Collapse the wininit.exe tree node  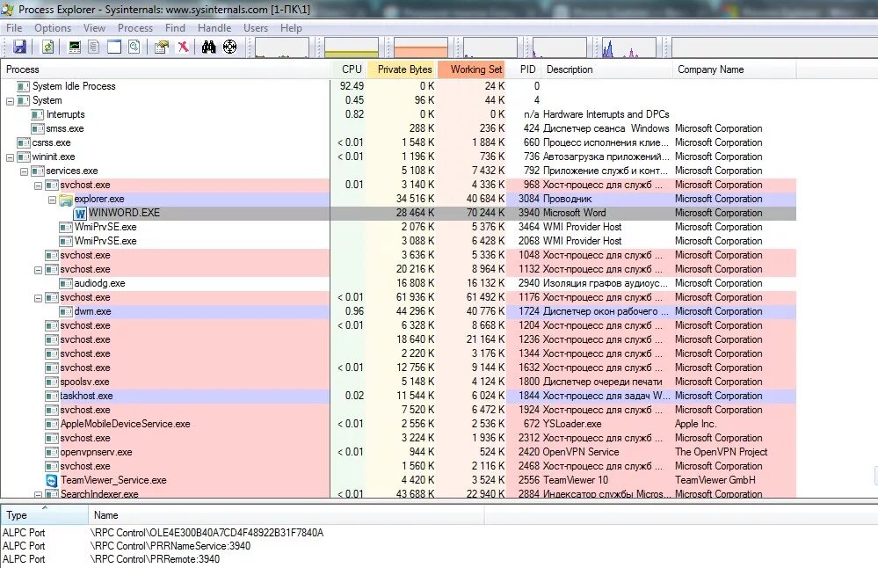(x=10, y=157)
